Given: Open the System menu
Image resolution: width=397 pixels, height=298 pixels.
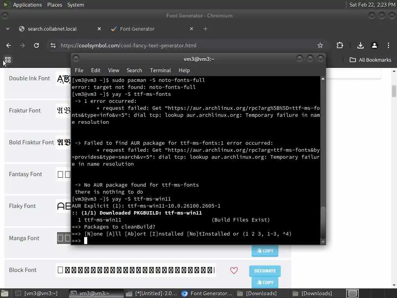Looking at the screenshot, I should tap(76, 5).
